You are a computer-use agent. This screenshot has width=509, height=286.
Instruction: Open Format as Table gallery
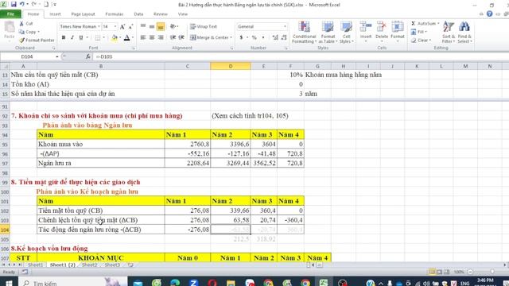coord(328,32)
